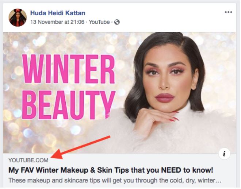This screenshot has width=241, height=189.
Task: Click the pink "BEAUTY" text on thumbnail
Action: point(69,105)
